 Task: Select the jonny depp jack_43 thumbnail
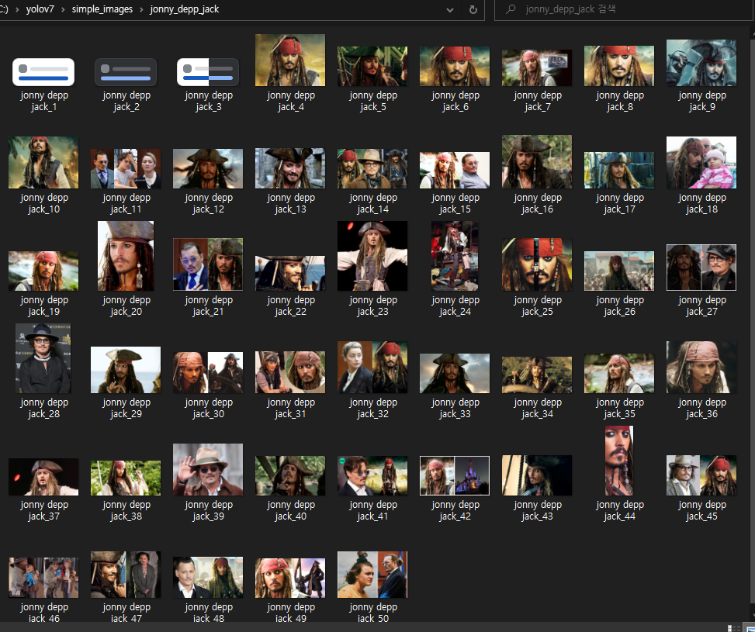click(x=537, y=475)
